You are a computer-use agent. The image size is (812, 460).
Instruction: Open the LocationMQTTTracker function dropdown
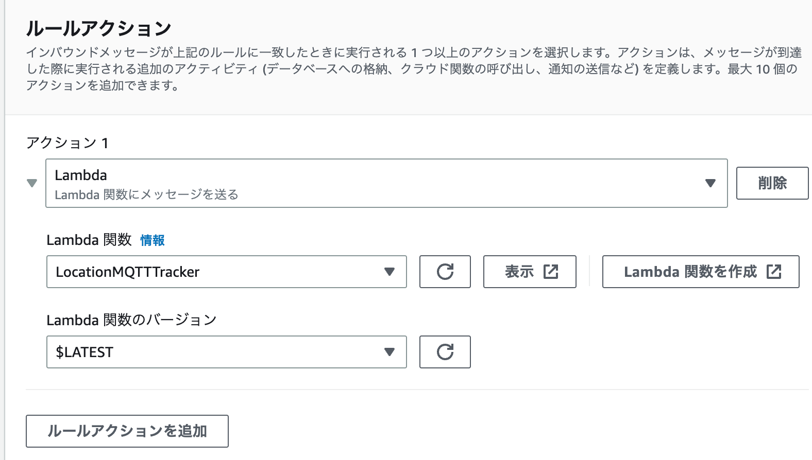pyautogui.click(x=227, y=272)
